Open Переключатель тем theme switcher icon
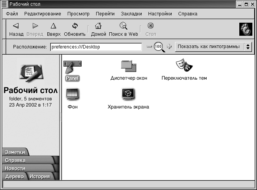Viewport: 257px width, 190px height. point(184,65)
